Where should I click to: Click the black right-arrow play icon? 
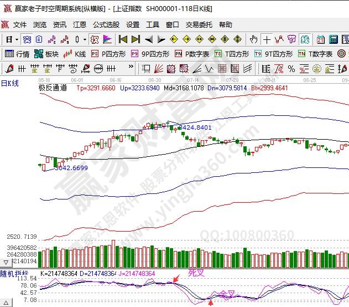[162, 39]
